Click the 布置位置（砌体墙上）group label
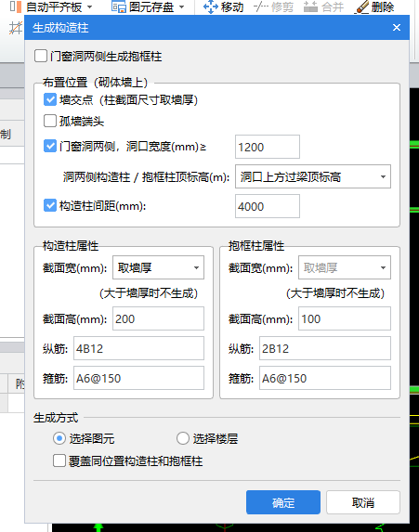Image resolution: width=419 pixels, height=532 pixels. [95, 83]
